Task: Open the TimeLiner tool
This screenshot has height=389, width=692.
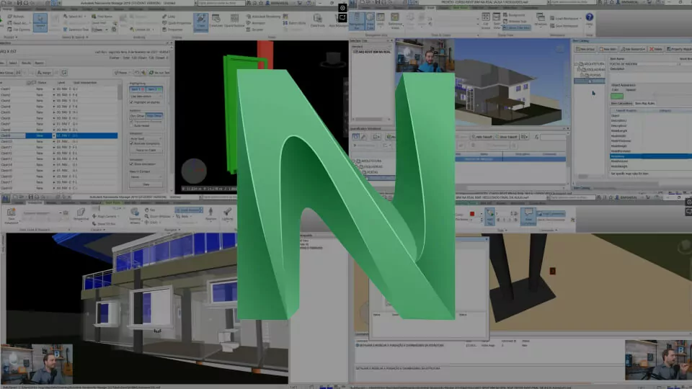Action: [216, 21]
